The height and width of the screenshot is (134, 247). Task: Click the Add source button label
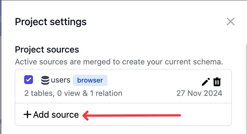coord(56,115)
